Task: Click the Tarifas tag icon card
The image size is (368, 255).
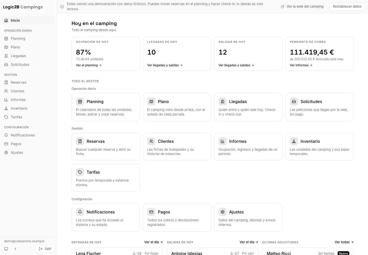Action: [x=80, y=172]
